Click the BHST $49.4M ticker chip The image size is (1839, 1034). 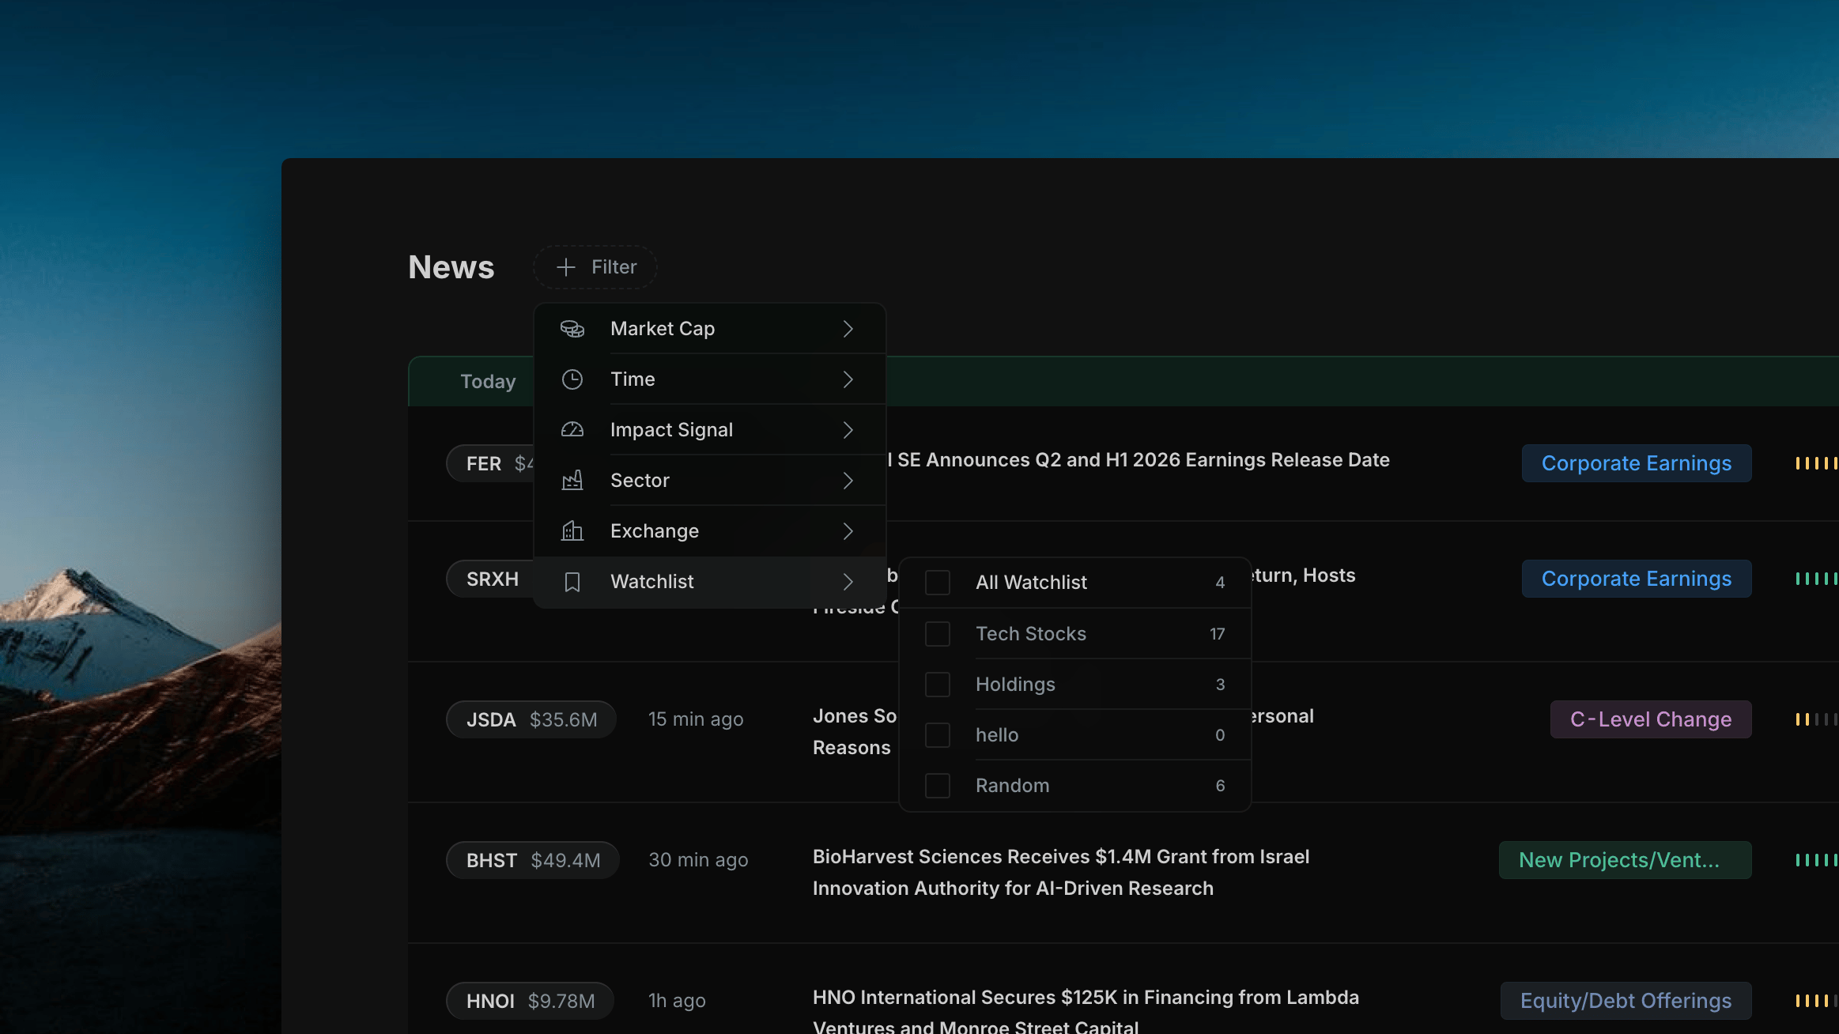[x=533, y=860]
